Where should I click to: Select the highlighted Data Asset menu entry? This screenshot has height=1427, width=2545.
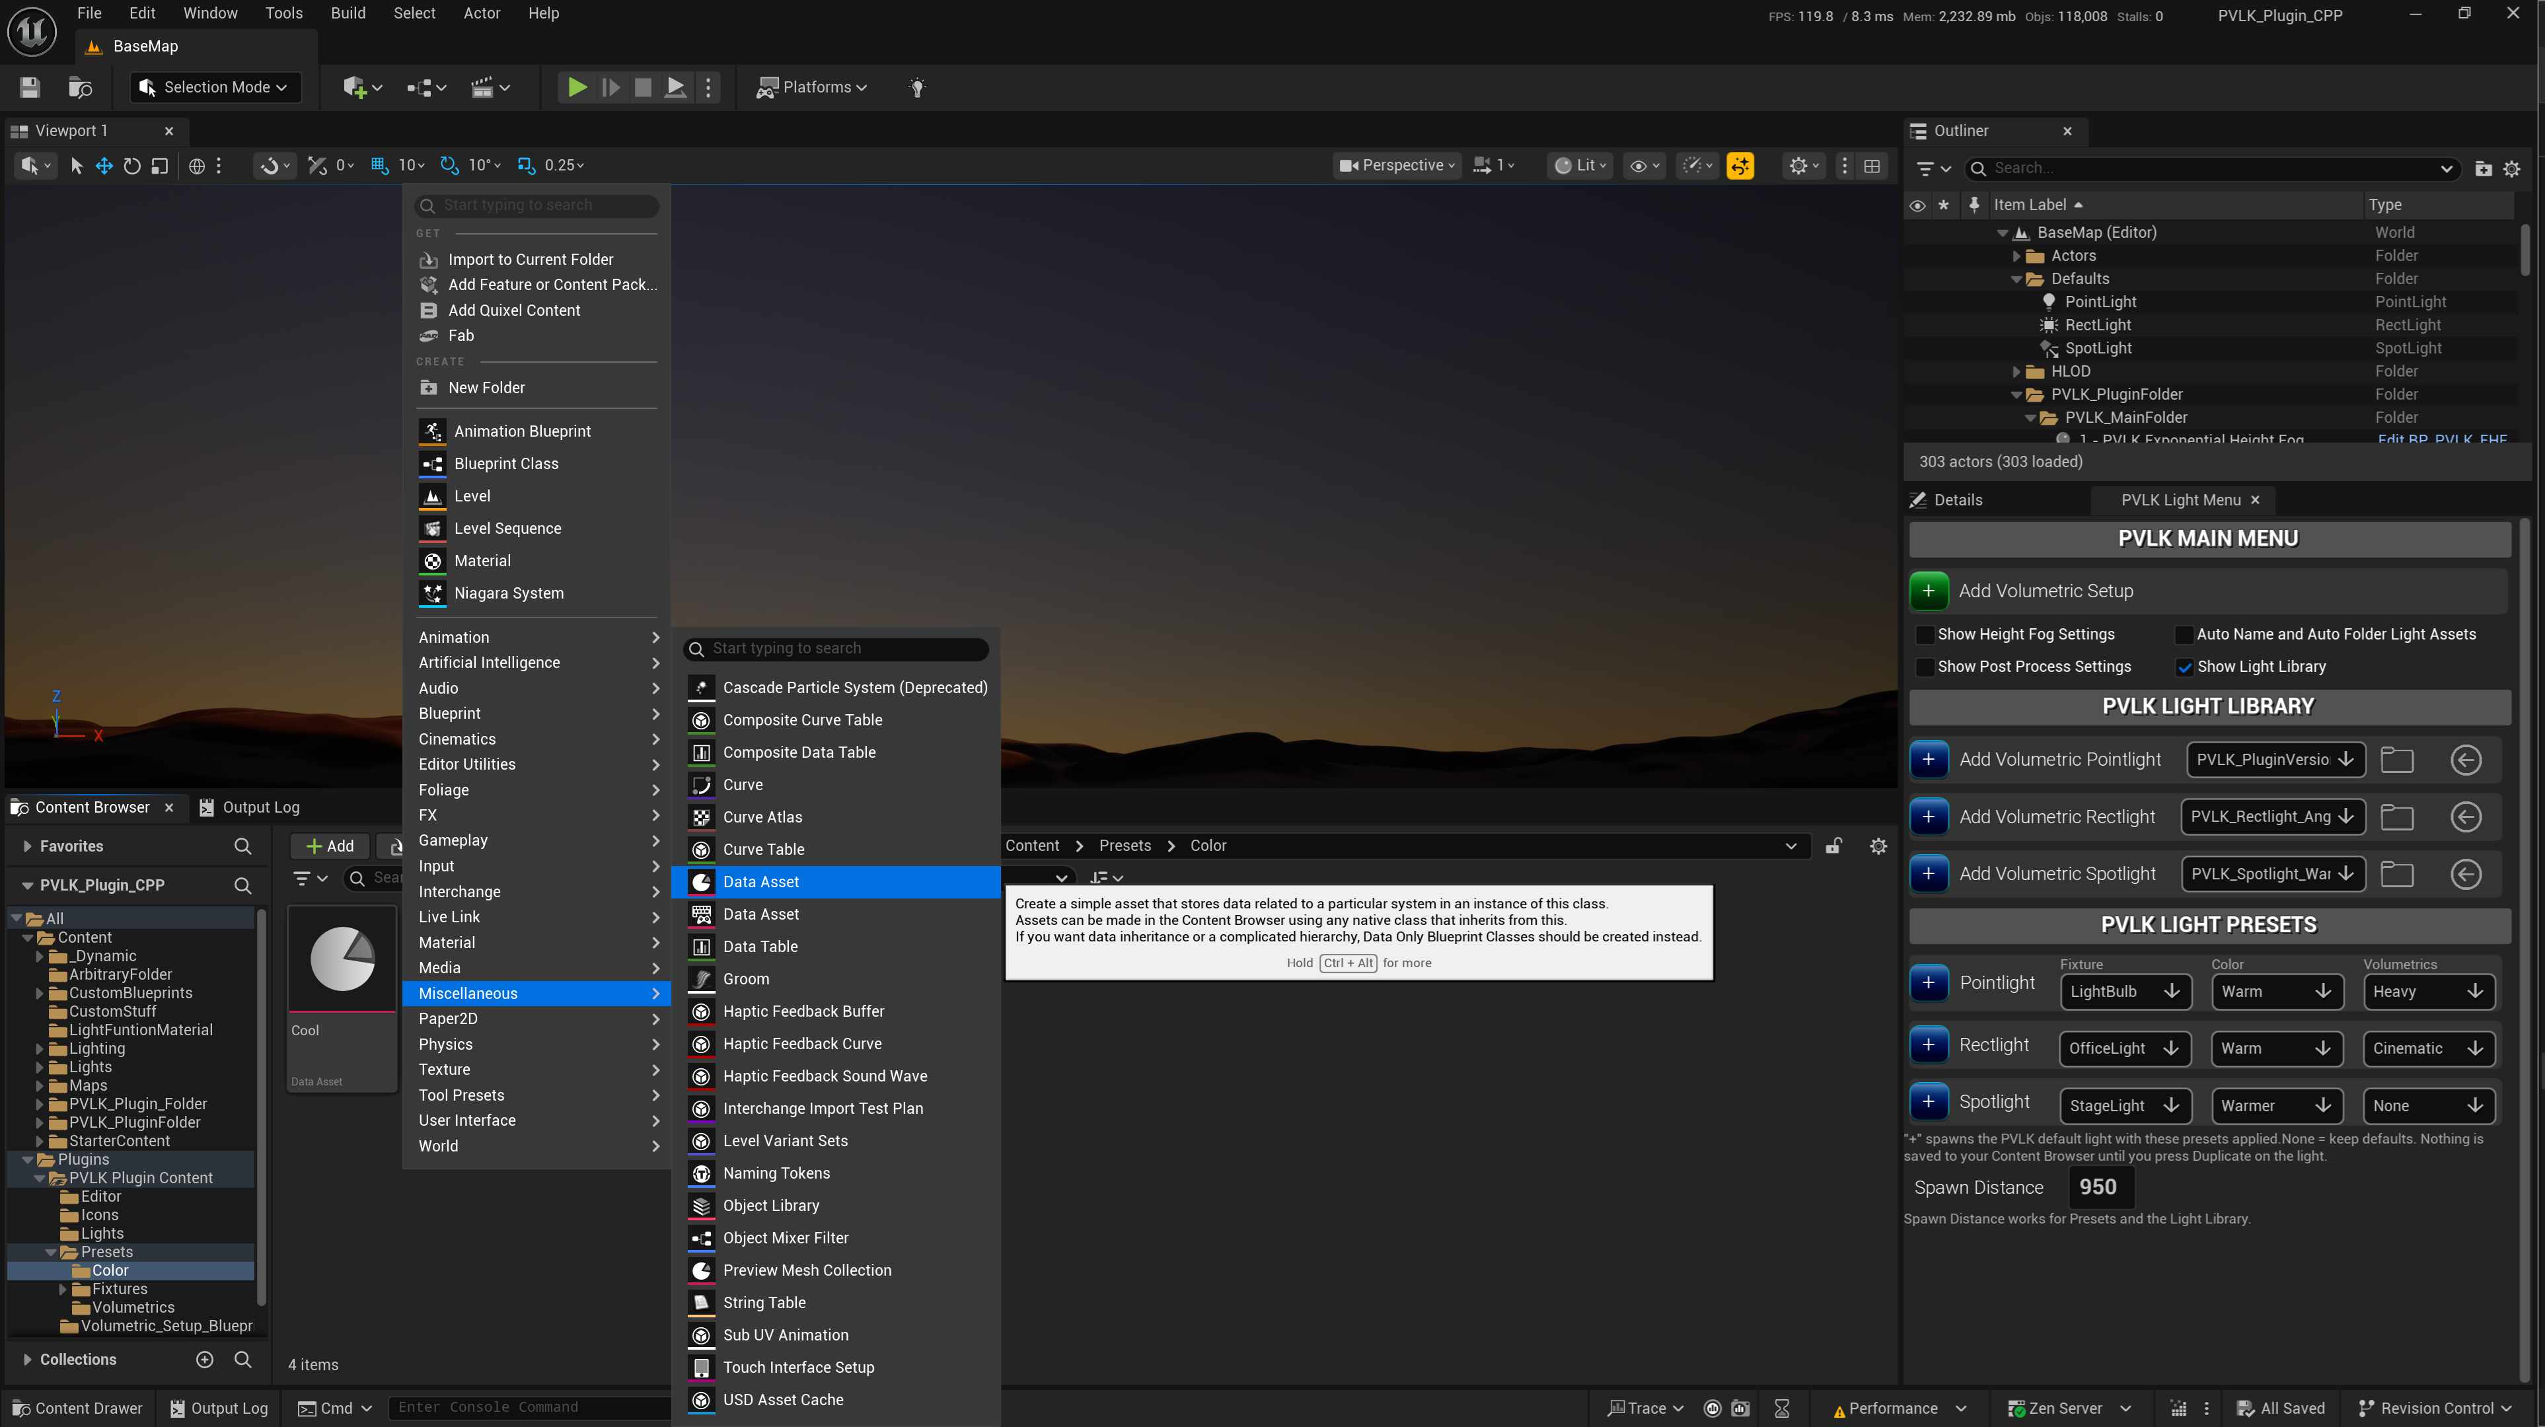click(836, 881)
